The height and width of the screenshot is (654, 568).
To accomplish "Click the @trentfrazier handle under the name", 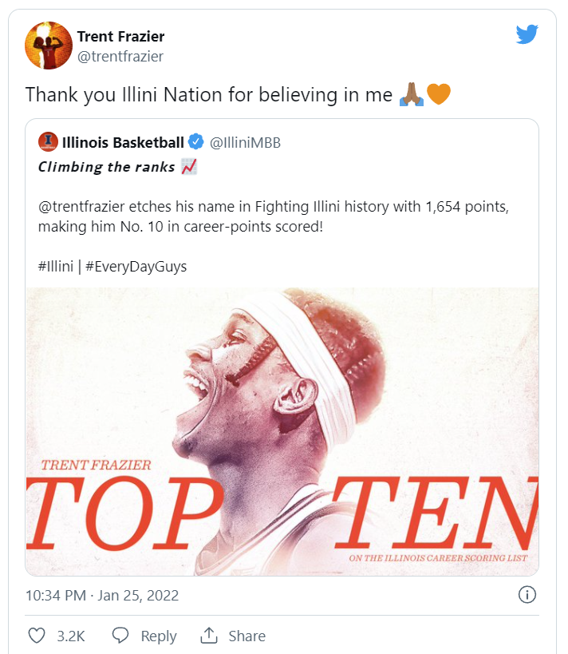I will [120, 56].
